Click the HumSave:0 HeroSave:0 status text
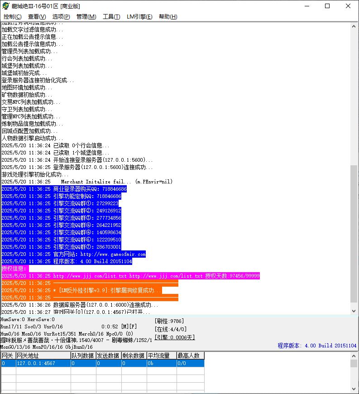 point(27,319)
